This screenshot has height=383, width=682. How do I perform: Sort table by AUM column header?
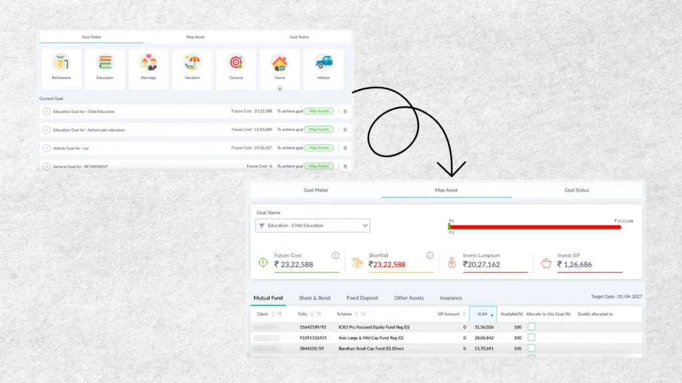(x=482, y=314)
